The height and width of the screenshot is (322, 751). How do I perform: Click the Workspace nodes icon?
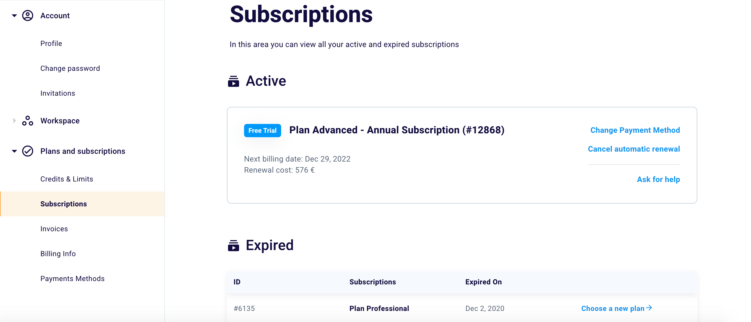28,121
